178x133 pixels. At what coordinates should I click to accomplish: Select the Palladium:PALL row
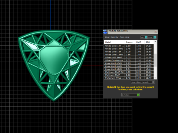click(129, 78)
